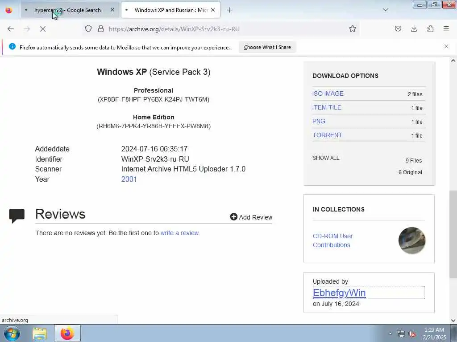The image size is (457, 342).
Task: Click the Firefox View icon at the top left
Action: pos(9,10)
